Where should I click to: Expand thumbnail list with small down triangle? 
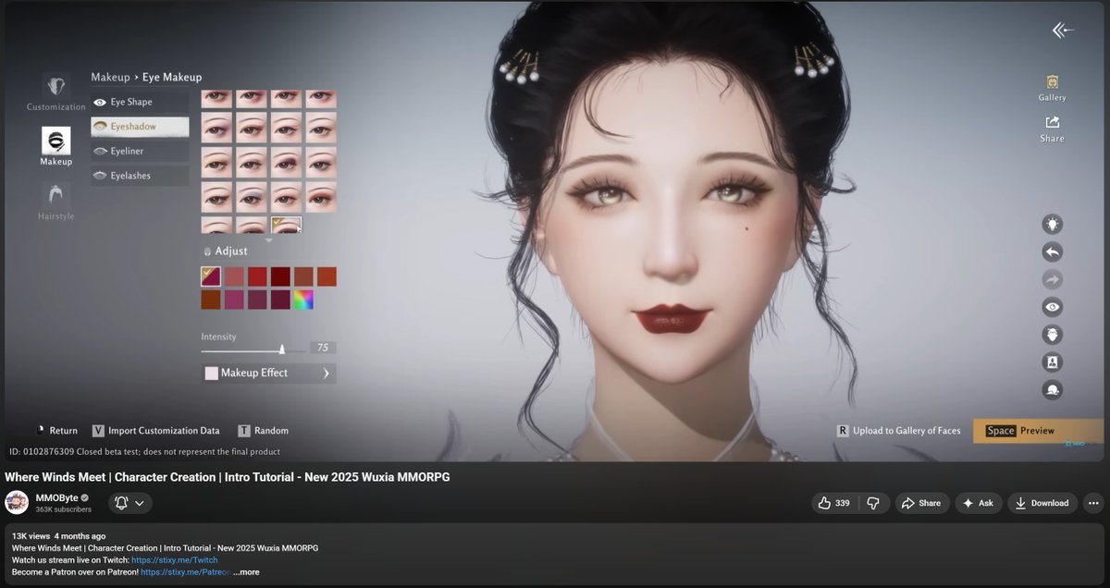pos(269,239)
